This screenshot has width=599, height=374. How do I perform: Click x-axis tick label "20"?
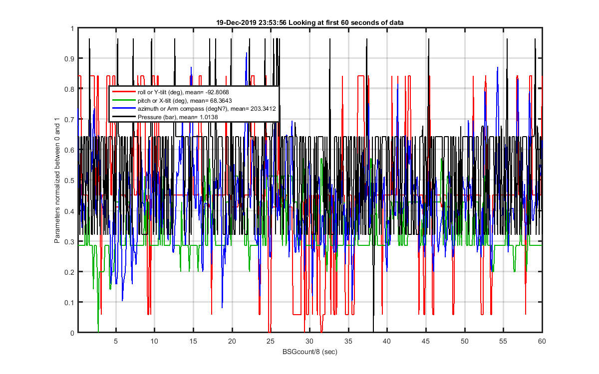point(232,341)
